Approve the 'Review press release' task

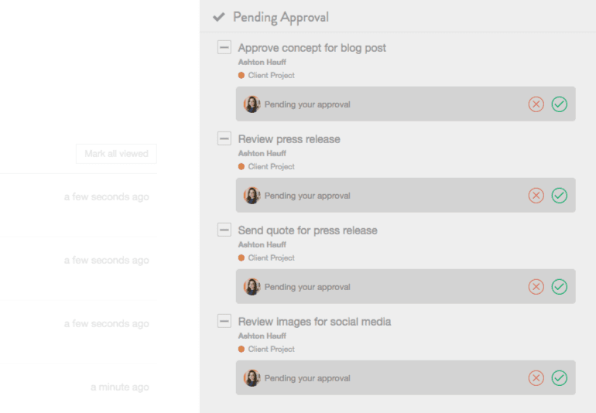point(559,196)
